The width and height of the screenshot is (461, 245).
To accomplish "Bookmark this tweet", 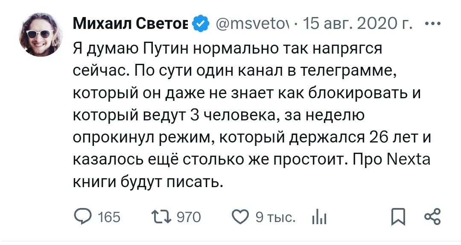I will (x=398, y=217).
